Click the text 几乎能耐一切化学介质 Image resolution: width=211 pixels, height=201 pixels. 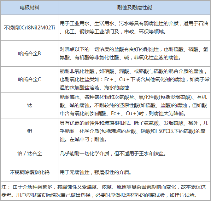pyautogui.click(x=84, y=153)
